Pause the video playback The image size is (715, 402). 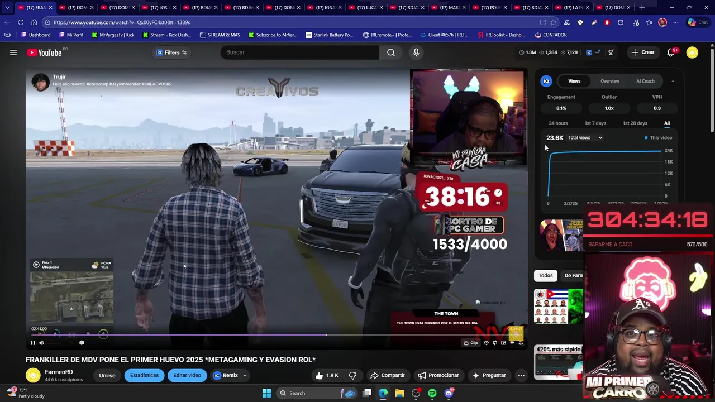pyautogui.click(x=33, y=343)
